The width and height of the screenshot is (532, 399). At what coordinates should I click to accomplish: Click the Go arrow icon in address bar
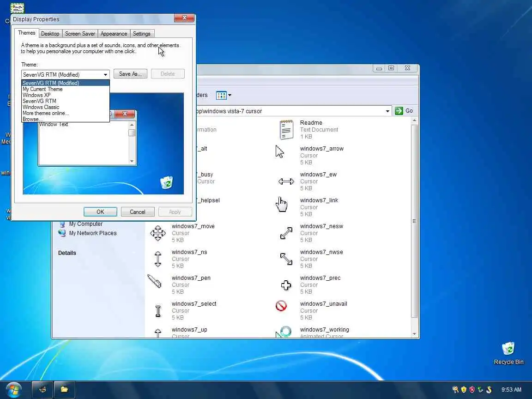coord(399,111)
